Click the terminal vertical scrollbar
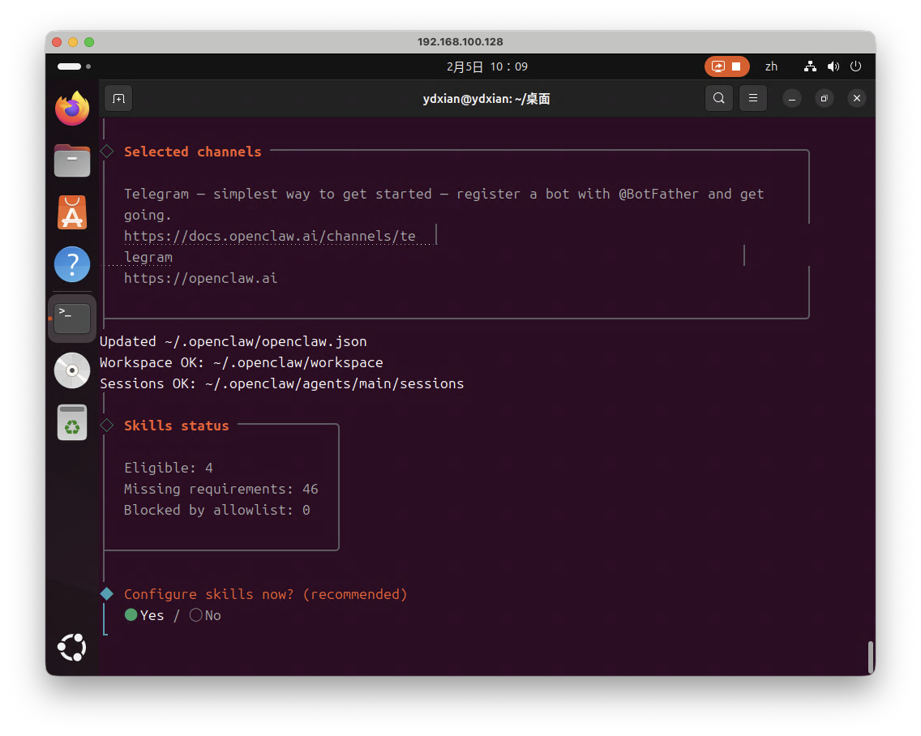Viewport: 921px width, 736px height. click(871, 657)
